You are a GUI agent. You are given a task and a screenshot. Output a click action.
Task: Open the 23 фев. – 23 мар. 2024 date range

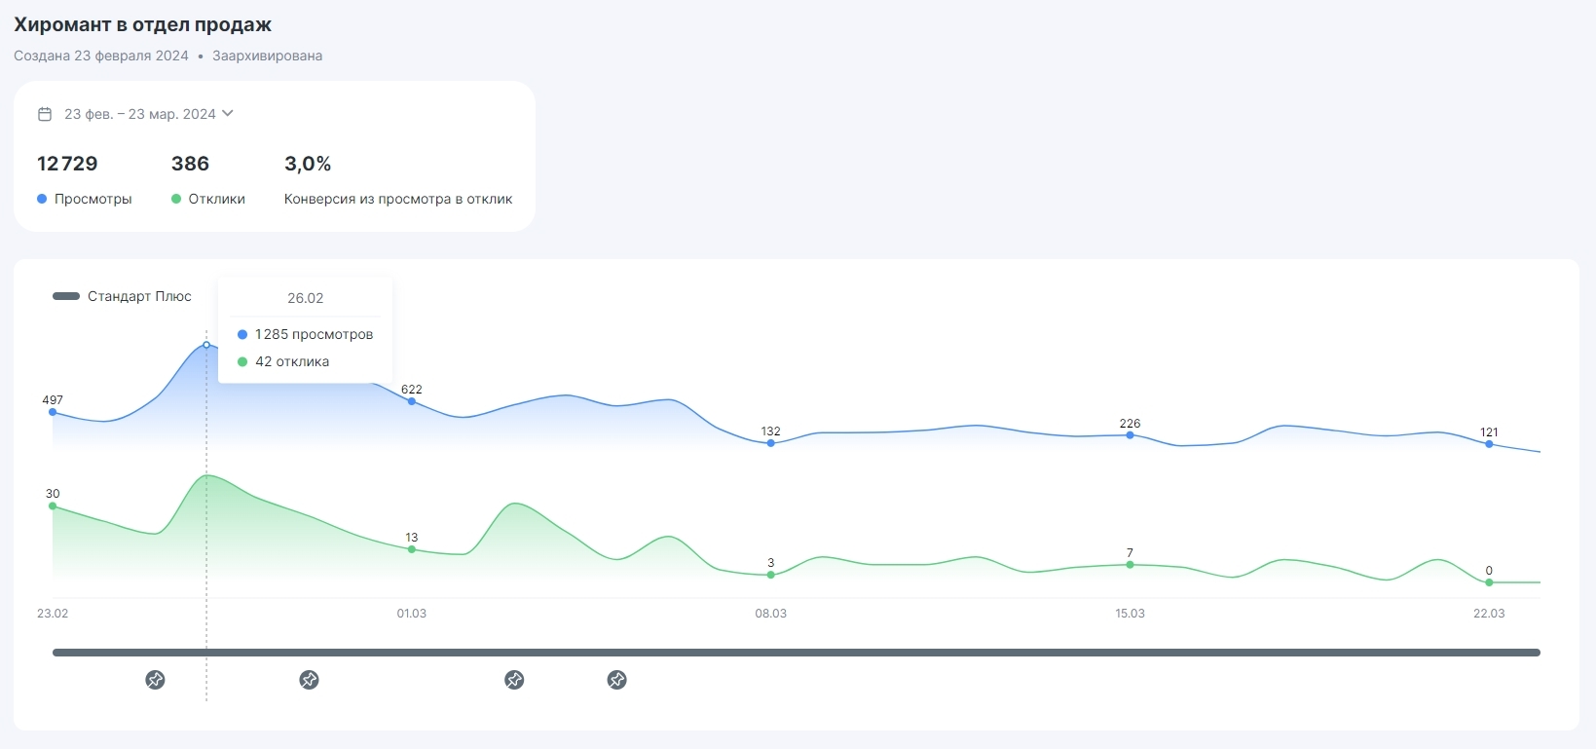[x=140, y=114]
